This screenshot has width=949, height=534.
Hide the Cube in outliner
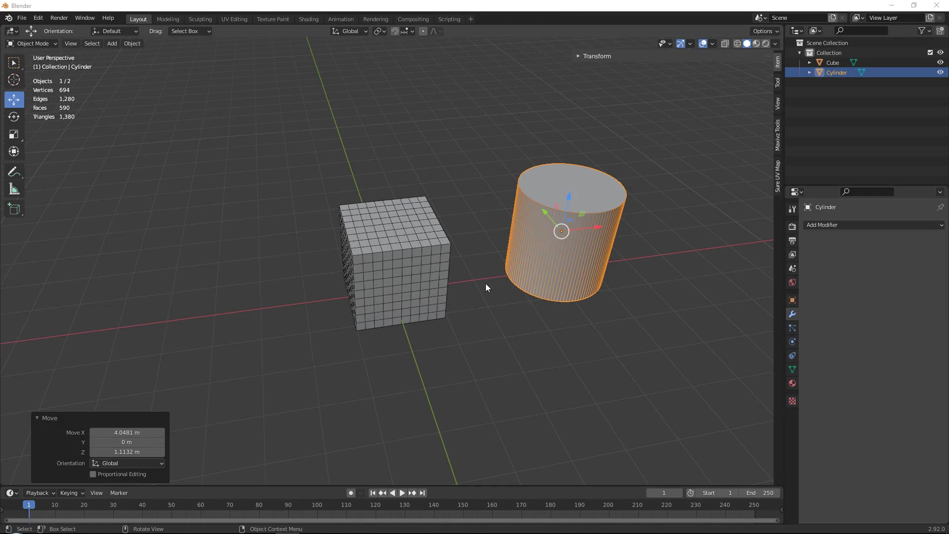[940, 63]
